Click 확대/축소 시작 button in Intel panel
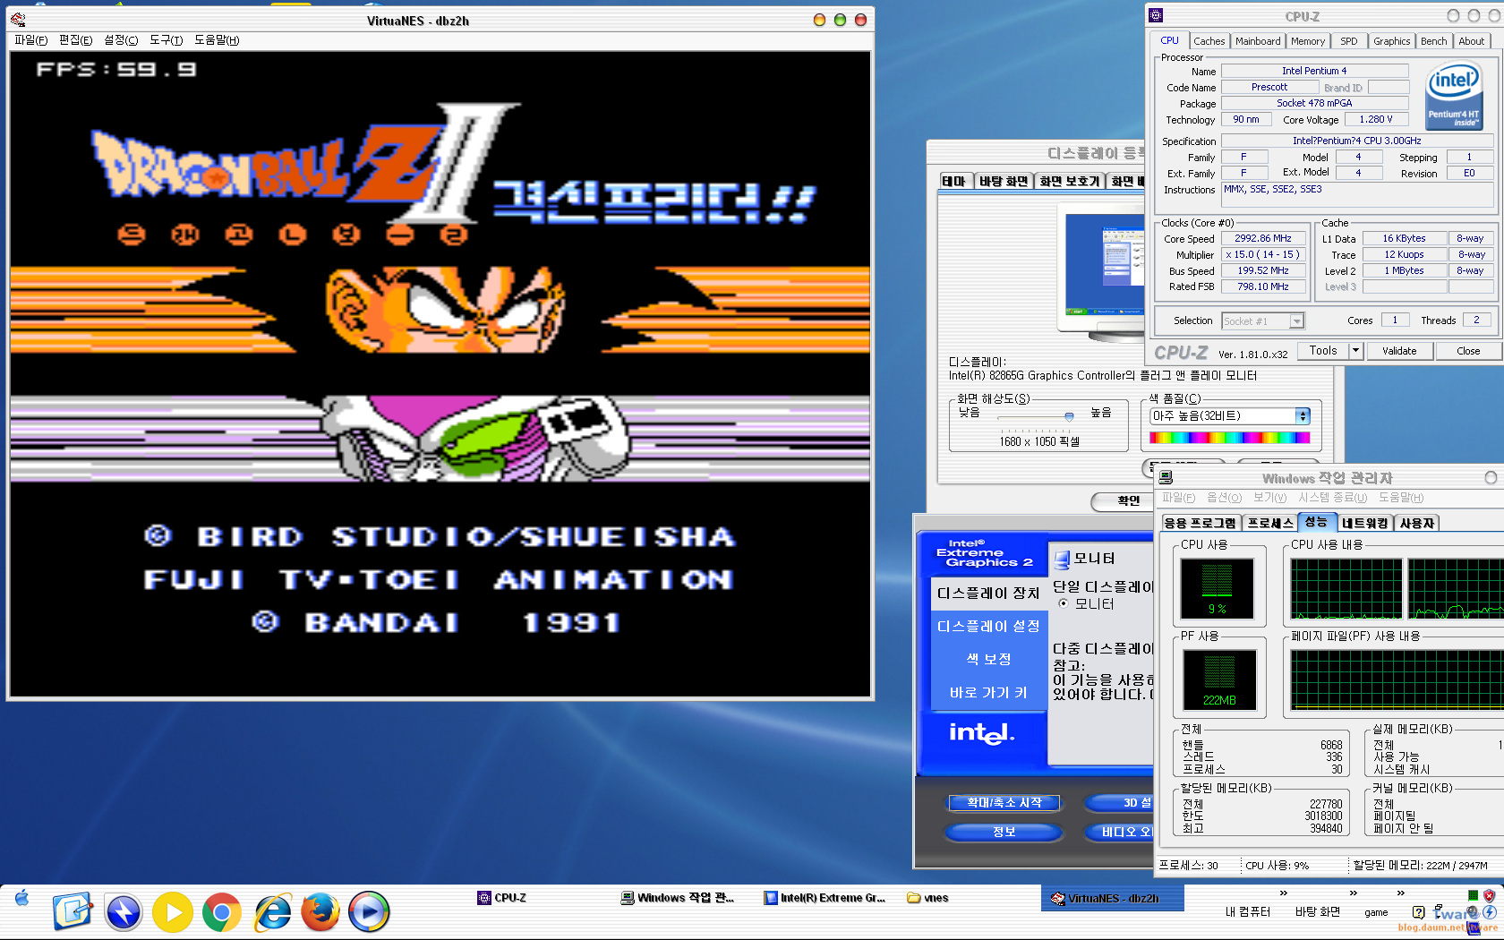Screen dimensions: 1504x940 coord(1004,803)
